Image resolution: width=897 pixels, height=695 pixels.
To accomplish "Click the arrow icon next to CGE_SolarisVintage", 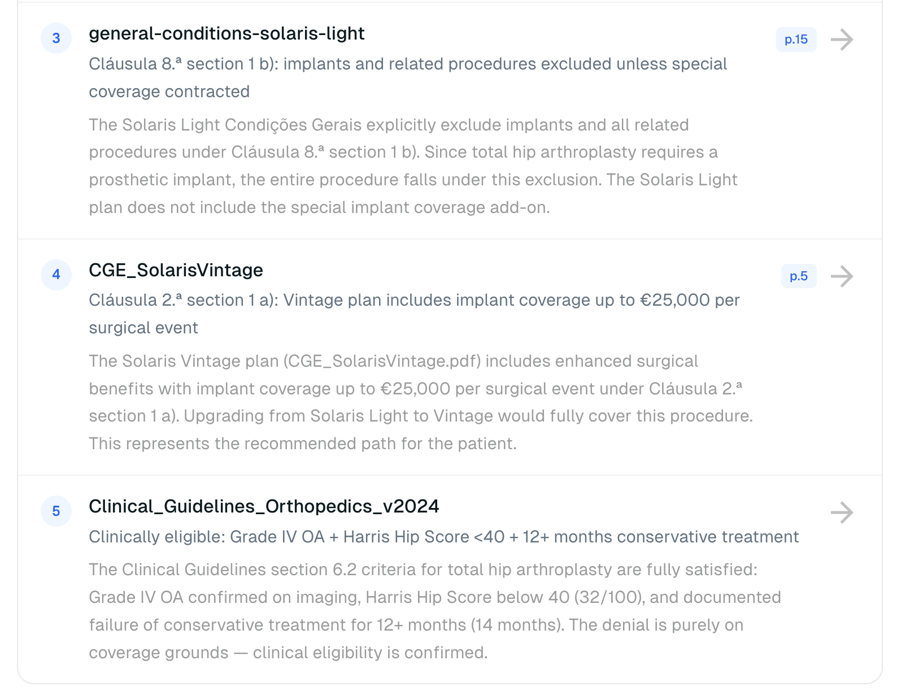I will [843, 276].
